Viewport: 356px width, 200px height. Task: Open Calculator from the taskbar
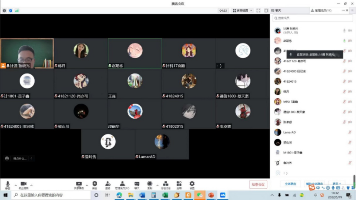[154, 195]
